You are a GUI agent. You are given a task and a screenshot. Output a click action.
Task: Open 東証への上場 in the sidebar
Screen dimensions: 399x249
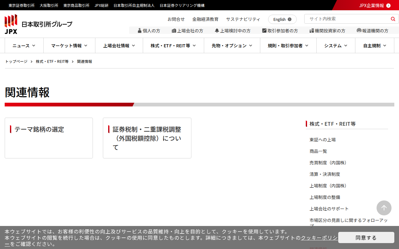pyautogui.click(x=323, y=140)
